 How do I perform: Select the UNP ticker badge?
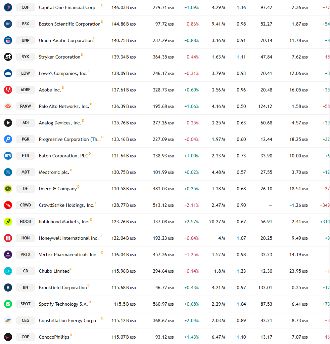pyautogui.click(x=26, y=40)
